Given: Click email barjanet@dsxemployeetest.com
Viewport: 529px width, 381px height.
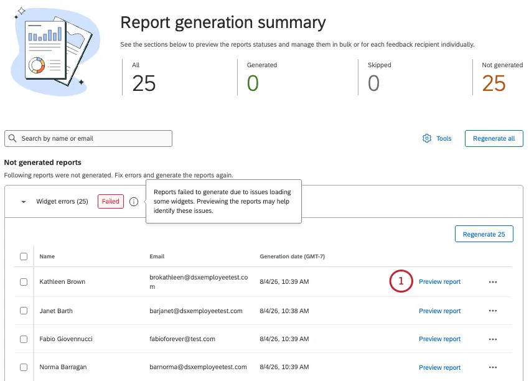Looking at the screenshot, I should pos(196,311).
